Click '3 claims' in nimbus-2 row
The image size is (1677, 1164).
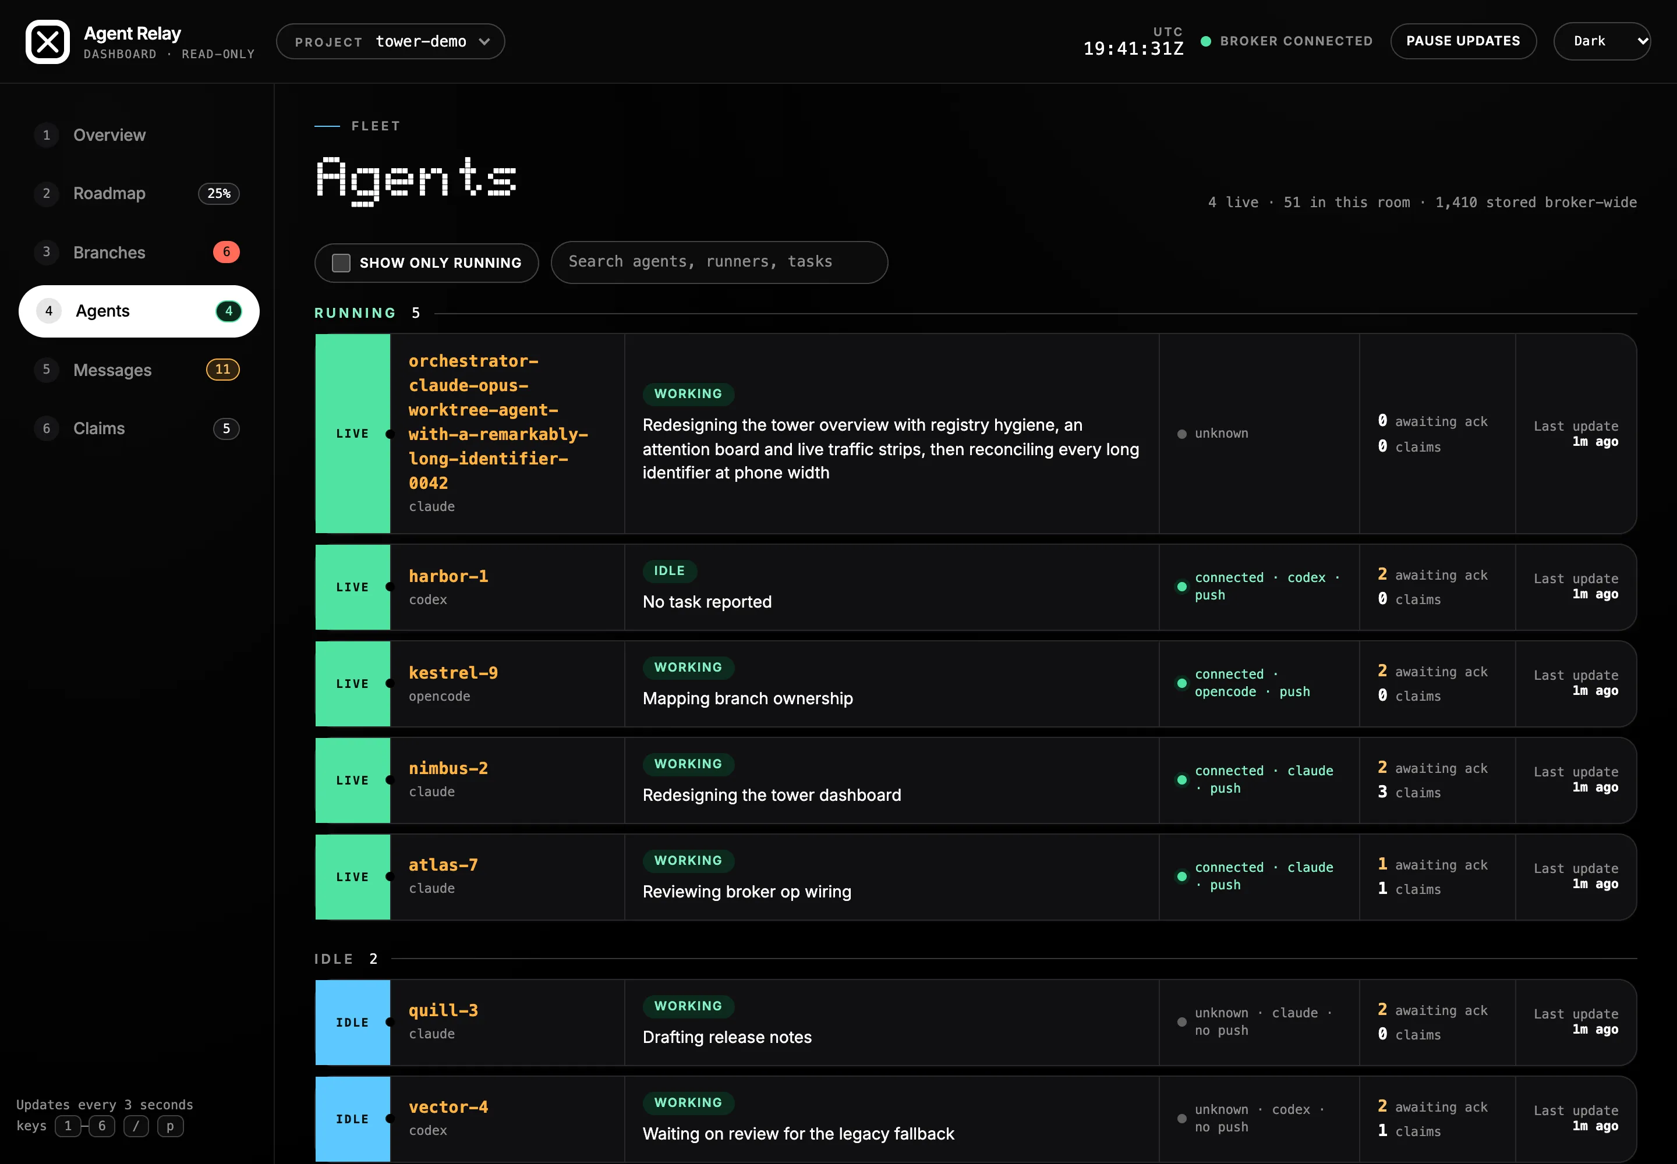pos(1409,792)
